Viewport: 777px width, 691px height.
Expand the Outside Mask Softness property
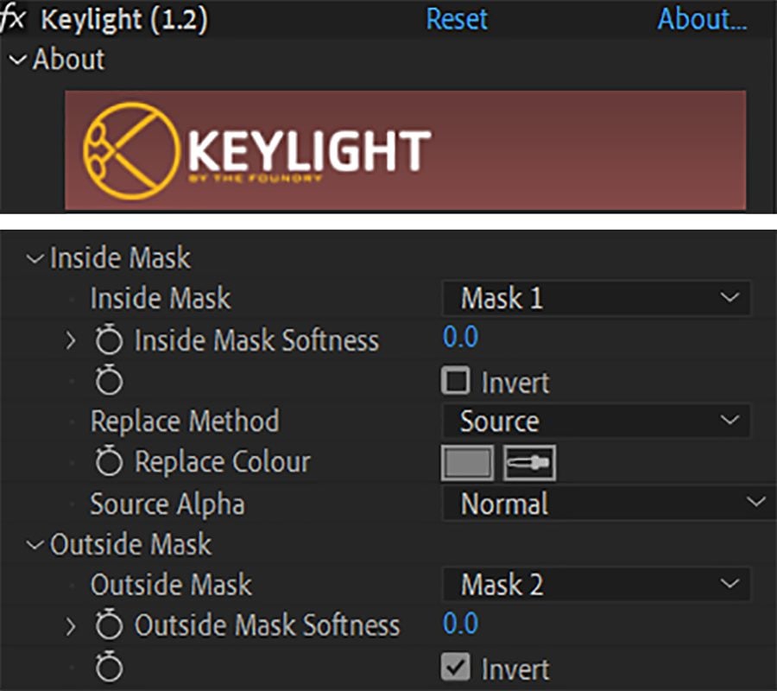click(x=71, y=626)
